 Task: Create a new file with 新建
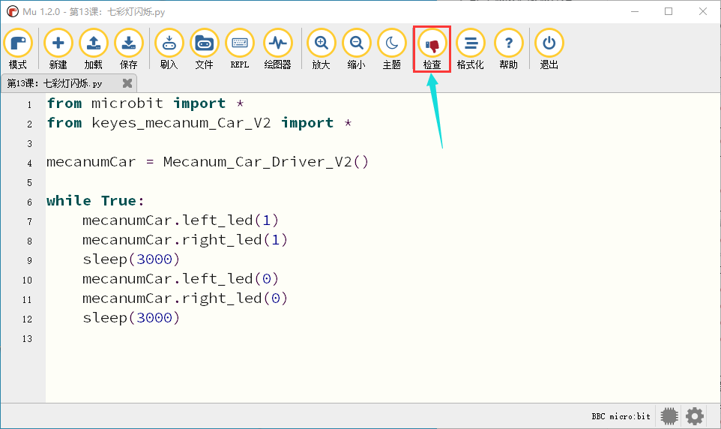(x=58, y=49)
